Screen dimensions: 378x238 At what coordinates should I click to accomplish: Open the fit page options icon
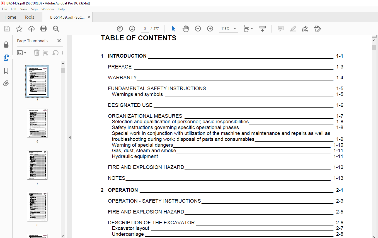coord(248,29)
